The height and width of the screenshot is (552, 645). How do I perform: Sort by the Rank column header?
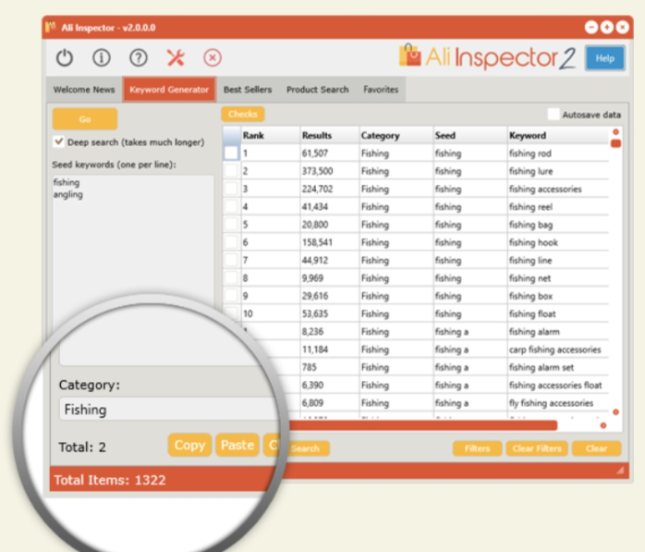tap(271, 135)
